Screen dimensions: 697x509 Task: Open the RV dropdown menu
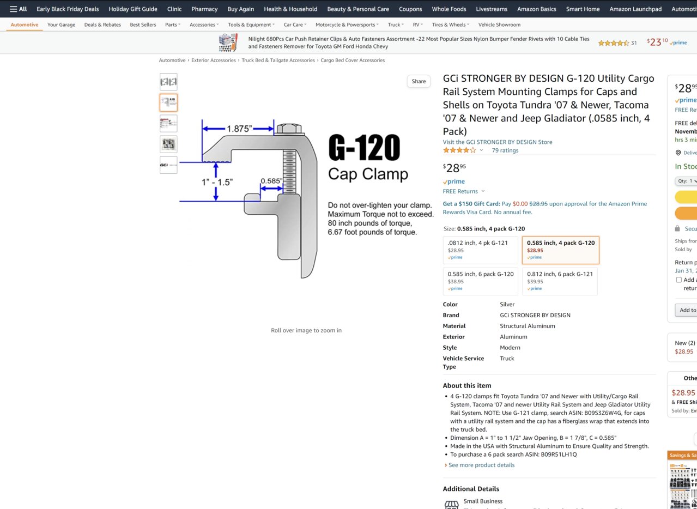tap(417, 25)
